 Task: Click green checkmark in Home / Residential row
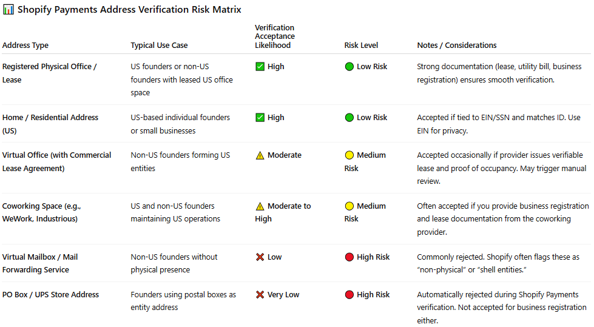[x=260, y=118]
